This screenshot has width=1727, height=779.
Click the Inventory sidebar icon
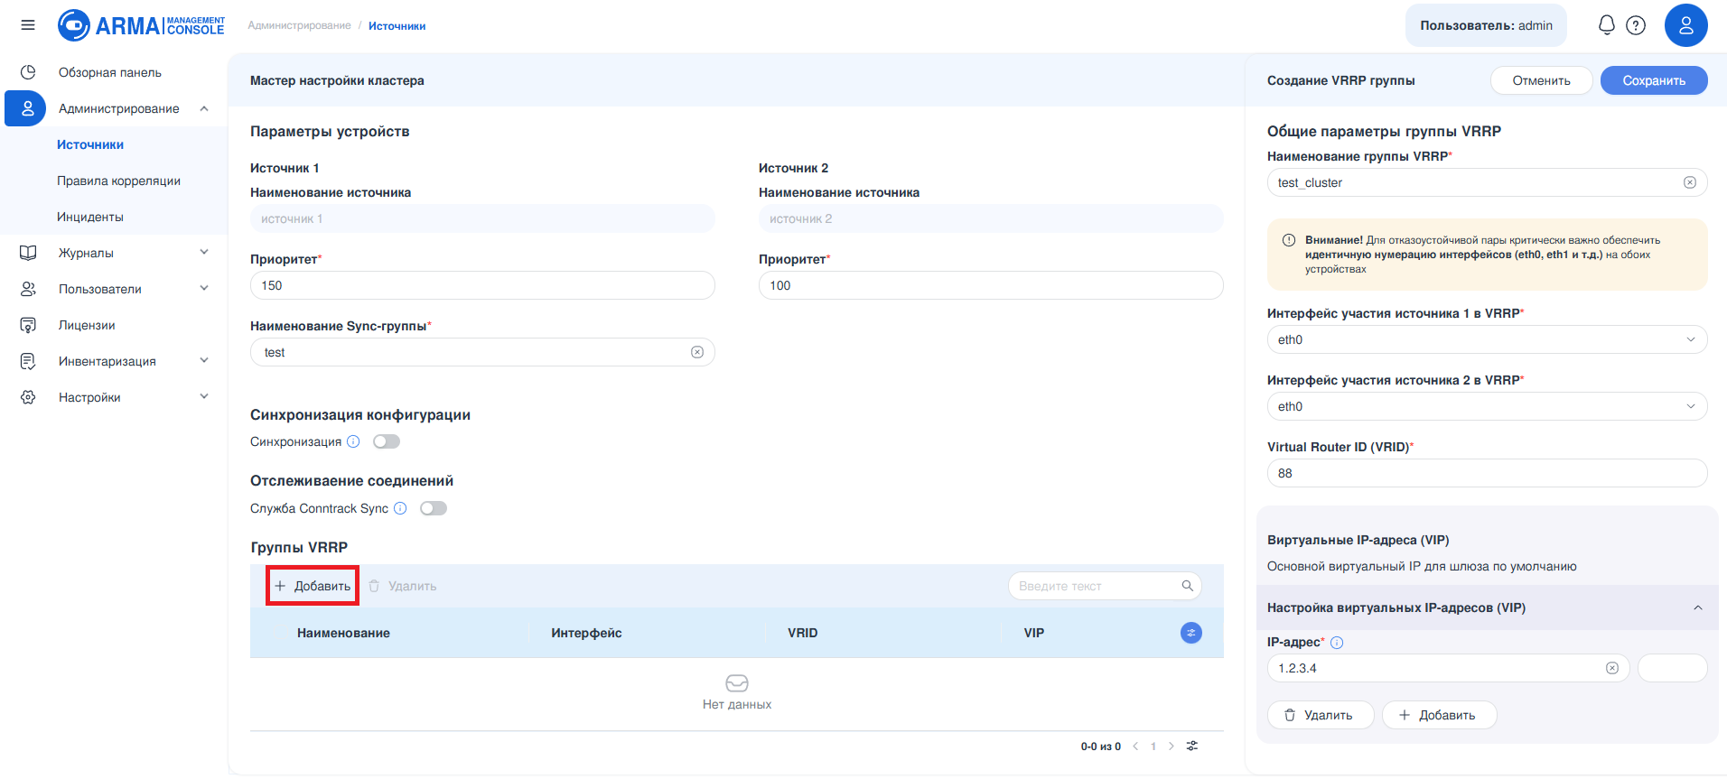(x=28, y=361)
